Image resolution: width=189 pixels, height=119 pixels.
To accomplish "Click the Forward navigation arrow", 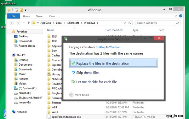I will [x=18, y=23].
